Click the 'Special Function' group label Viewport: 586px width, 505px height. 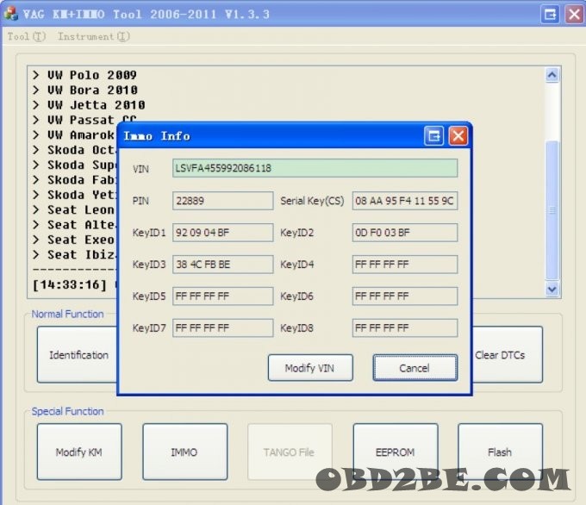tap(67, 411)
